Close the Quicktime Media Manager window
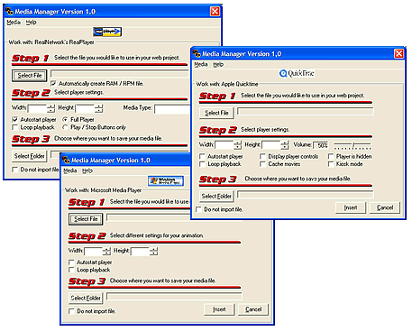The width and height of the screenshot is (412, 331). (398, 53)
